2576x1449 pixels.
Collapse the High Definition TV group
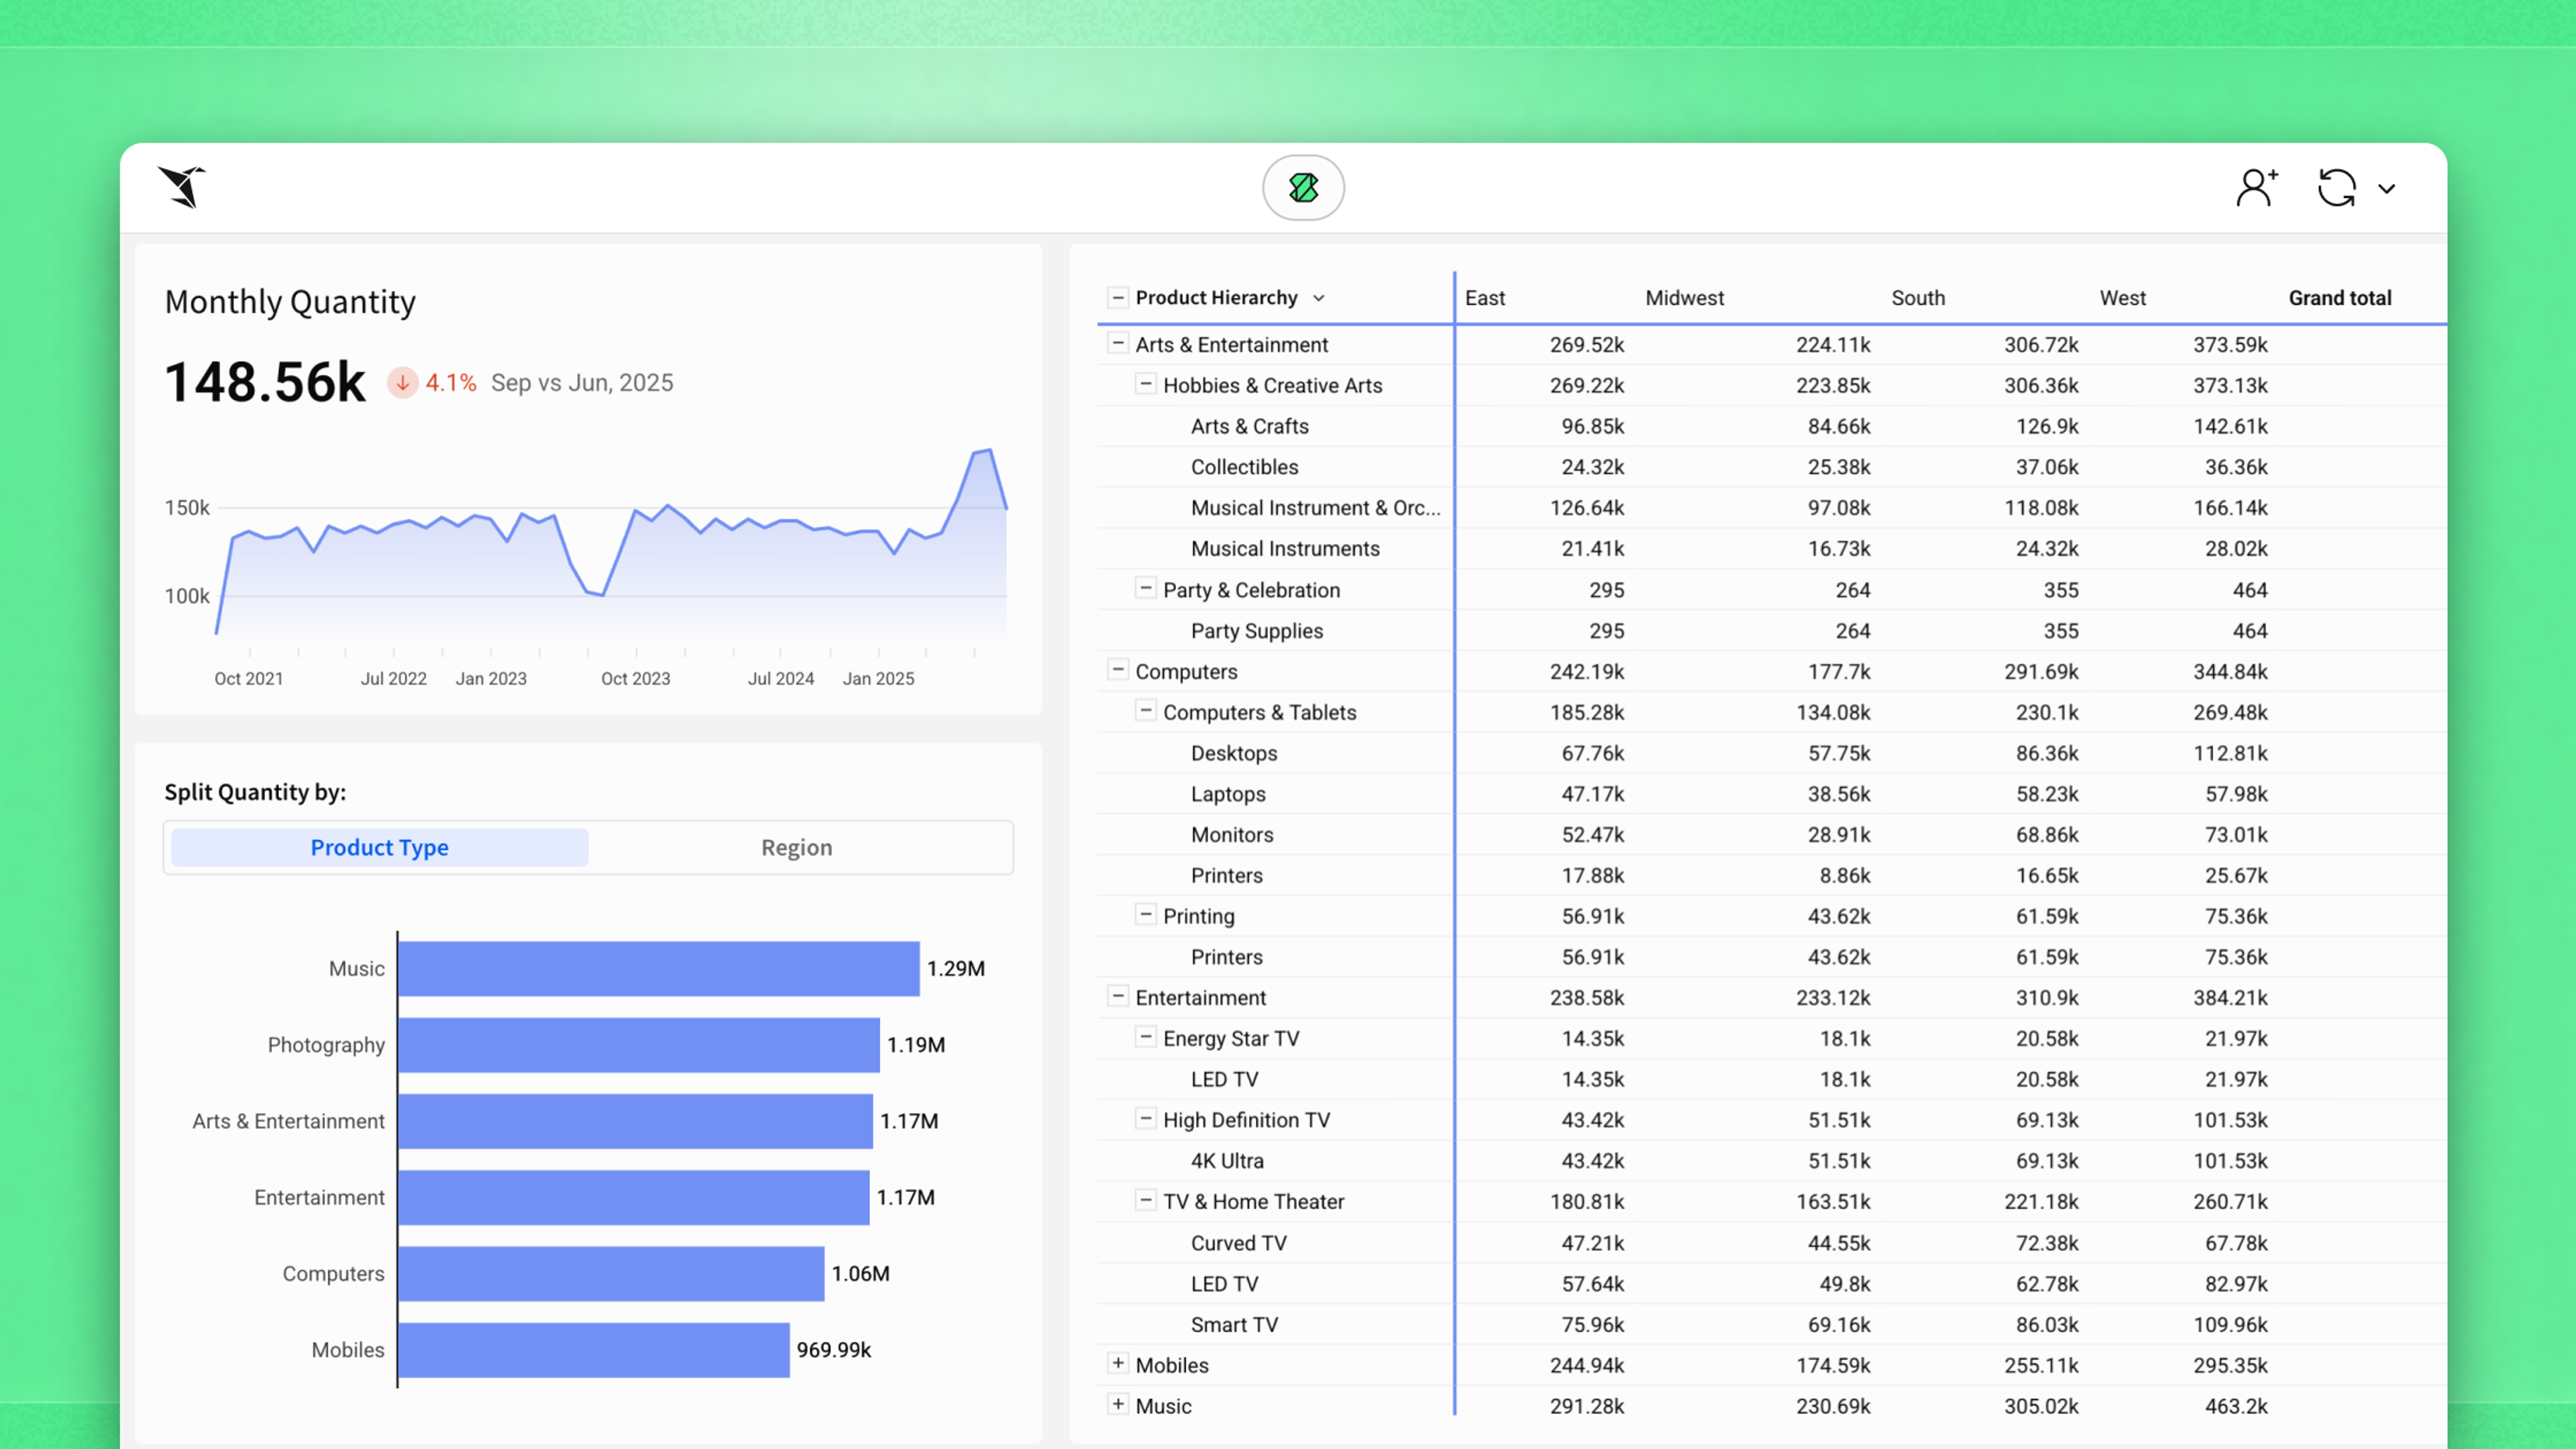1146,1119
